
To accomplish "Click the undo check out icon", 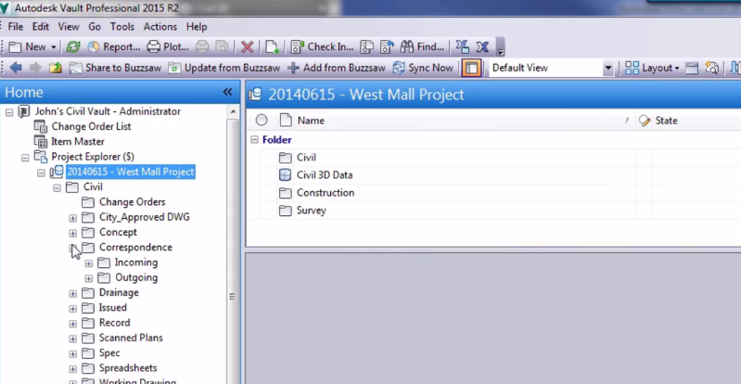I will [x=387, y=46].
